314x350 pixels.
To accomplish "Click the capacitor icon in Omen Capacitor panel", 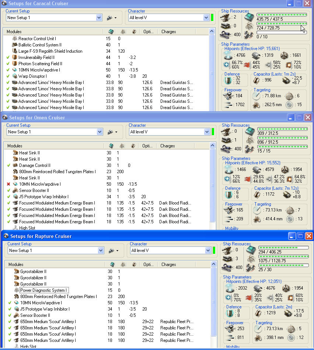I will (x=257, y=195).
